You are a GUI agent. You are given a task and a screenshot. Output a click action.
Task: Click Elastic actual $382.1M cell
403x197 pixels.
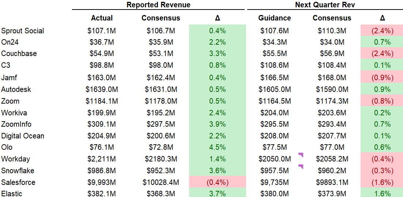click(102, 194)
